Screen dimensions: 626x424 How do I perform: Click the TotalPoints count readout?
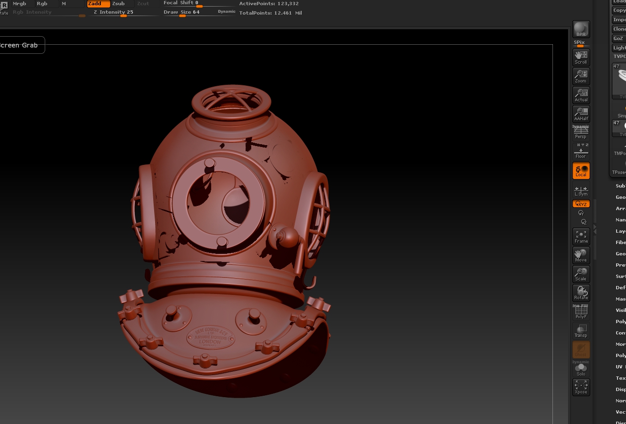[271, 13]
